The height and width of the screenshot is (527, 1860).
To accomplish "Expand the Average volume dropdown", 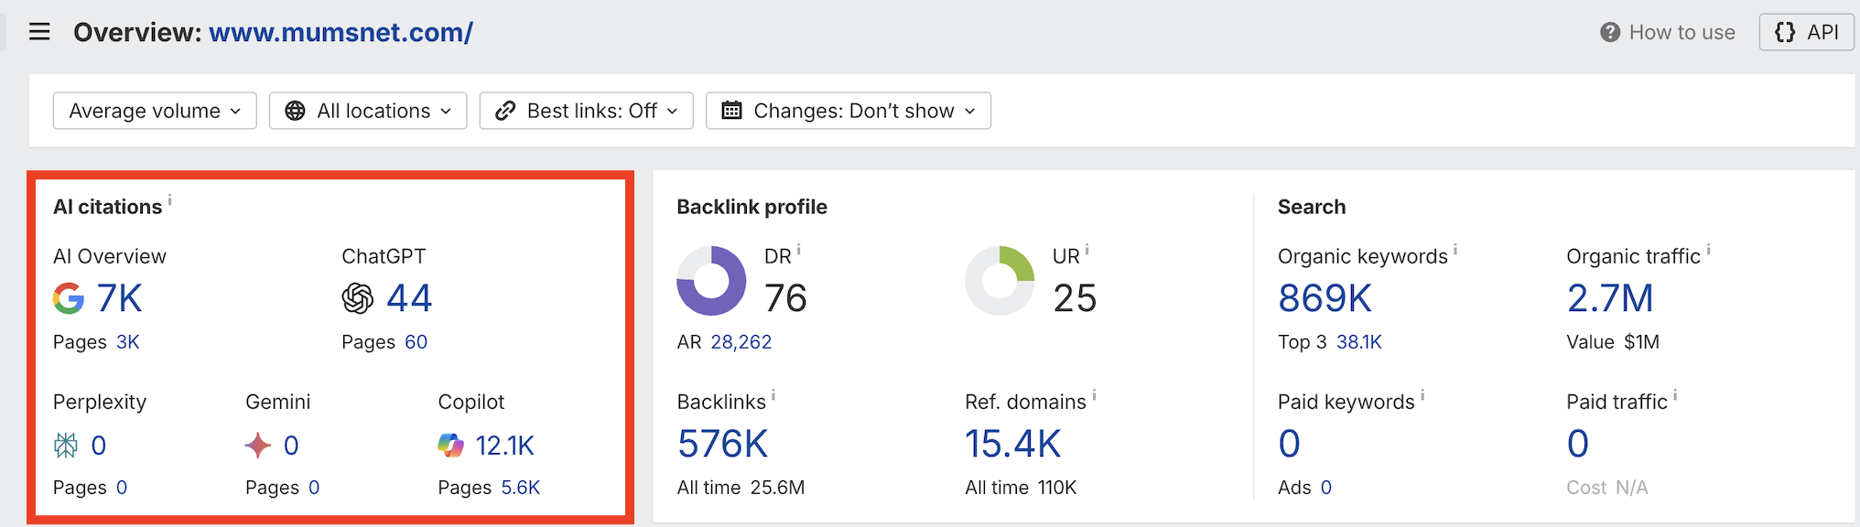I will pyautogui.click(x=155, y=111).
